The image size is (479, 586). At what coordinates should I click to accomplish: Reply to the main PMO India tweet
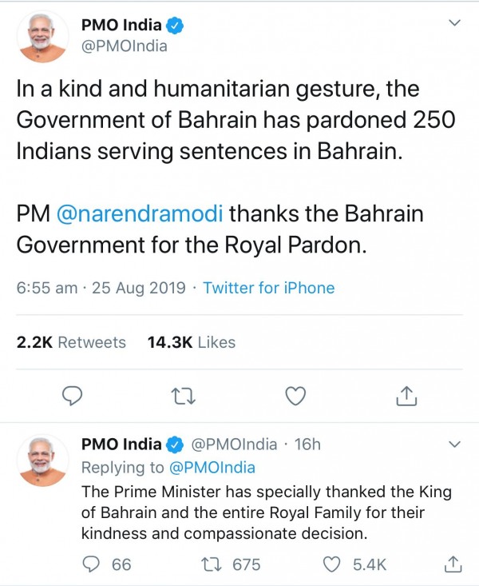click(x=73, y=395)
